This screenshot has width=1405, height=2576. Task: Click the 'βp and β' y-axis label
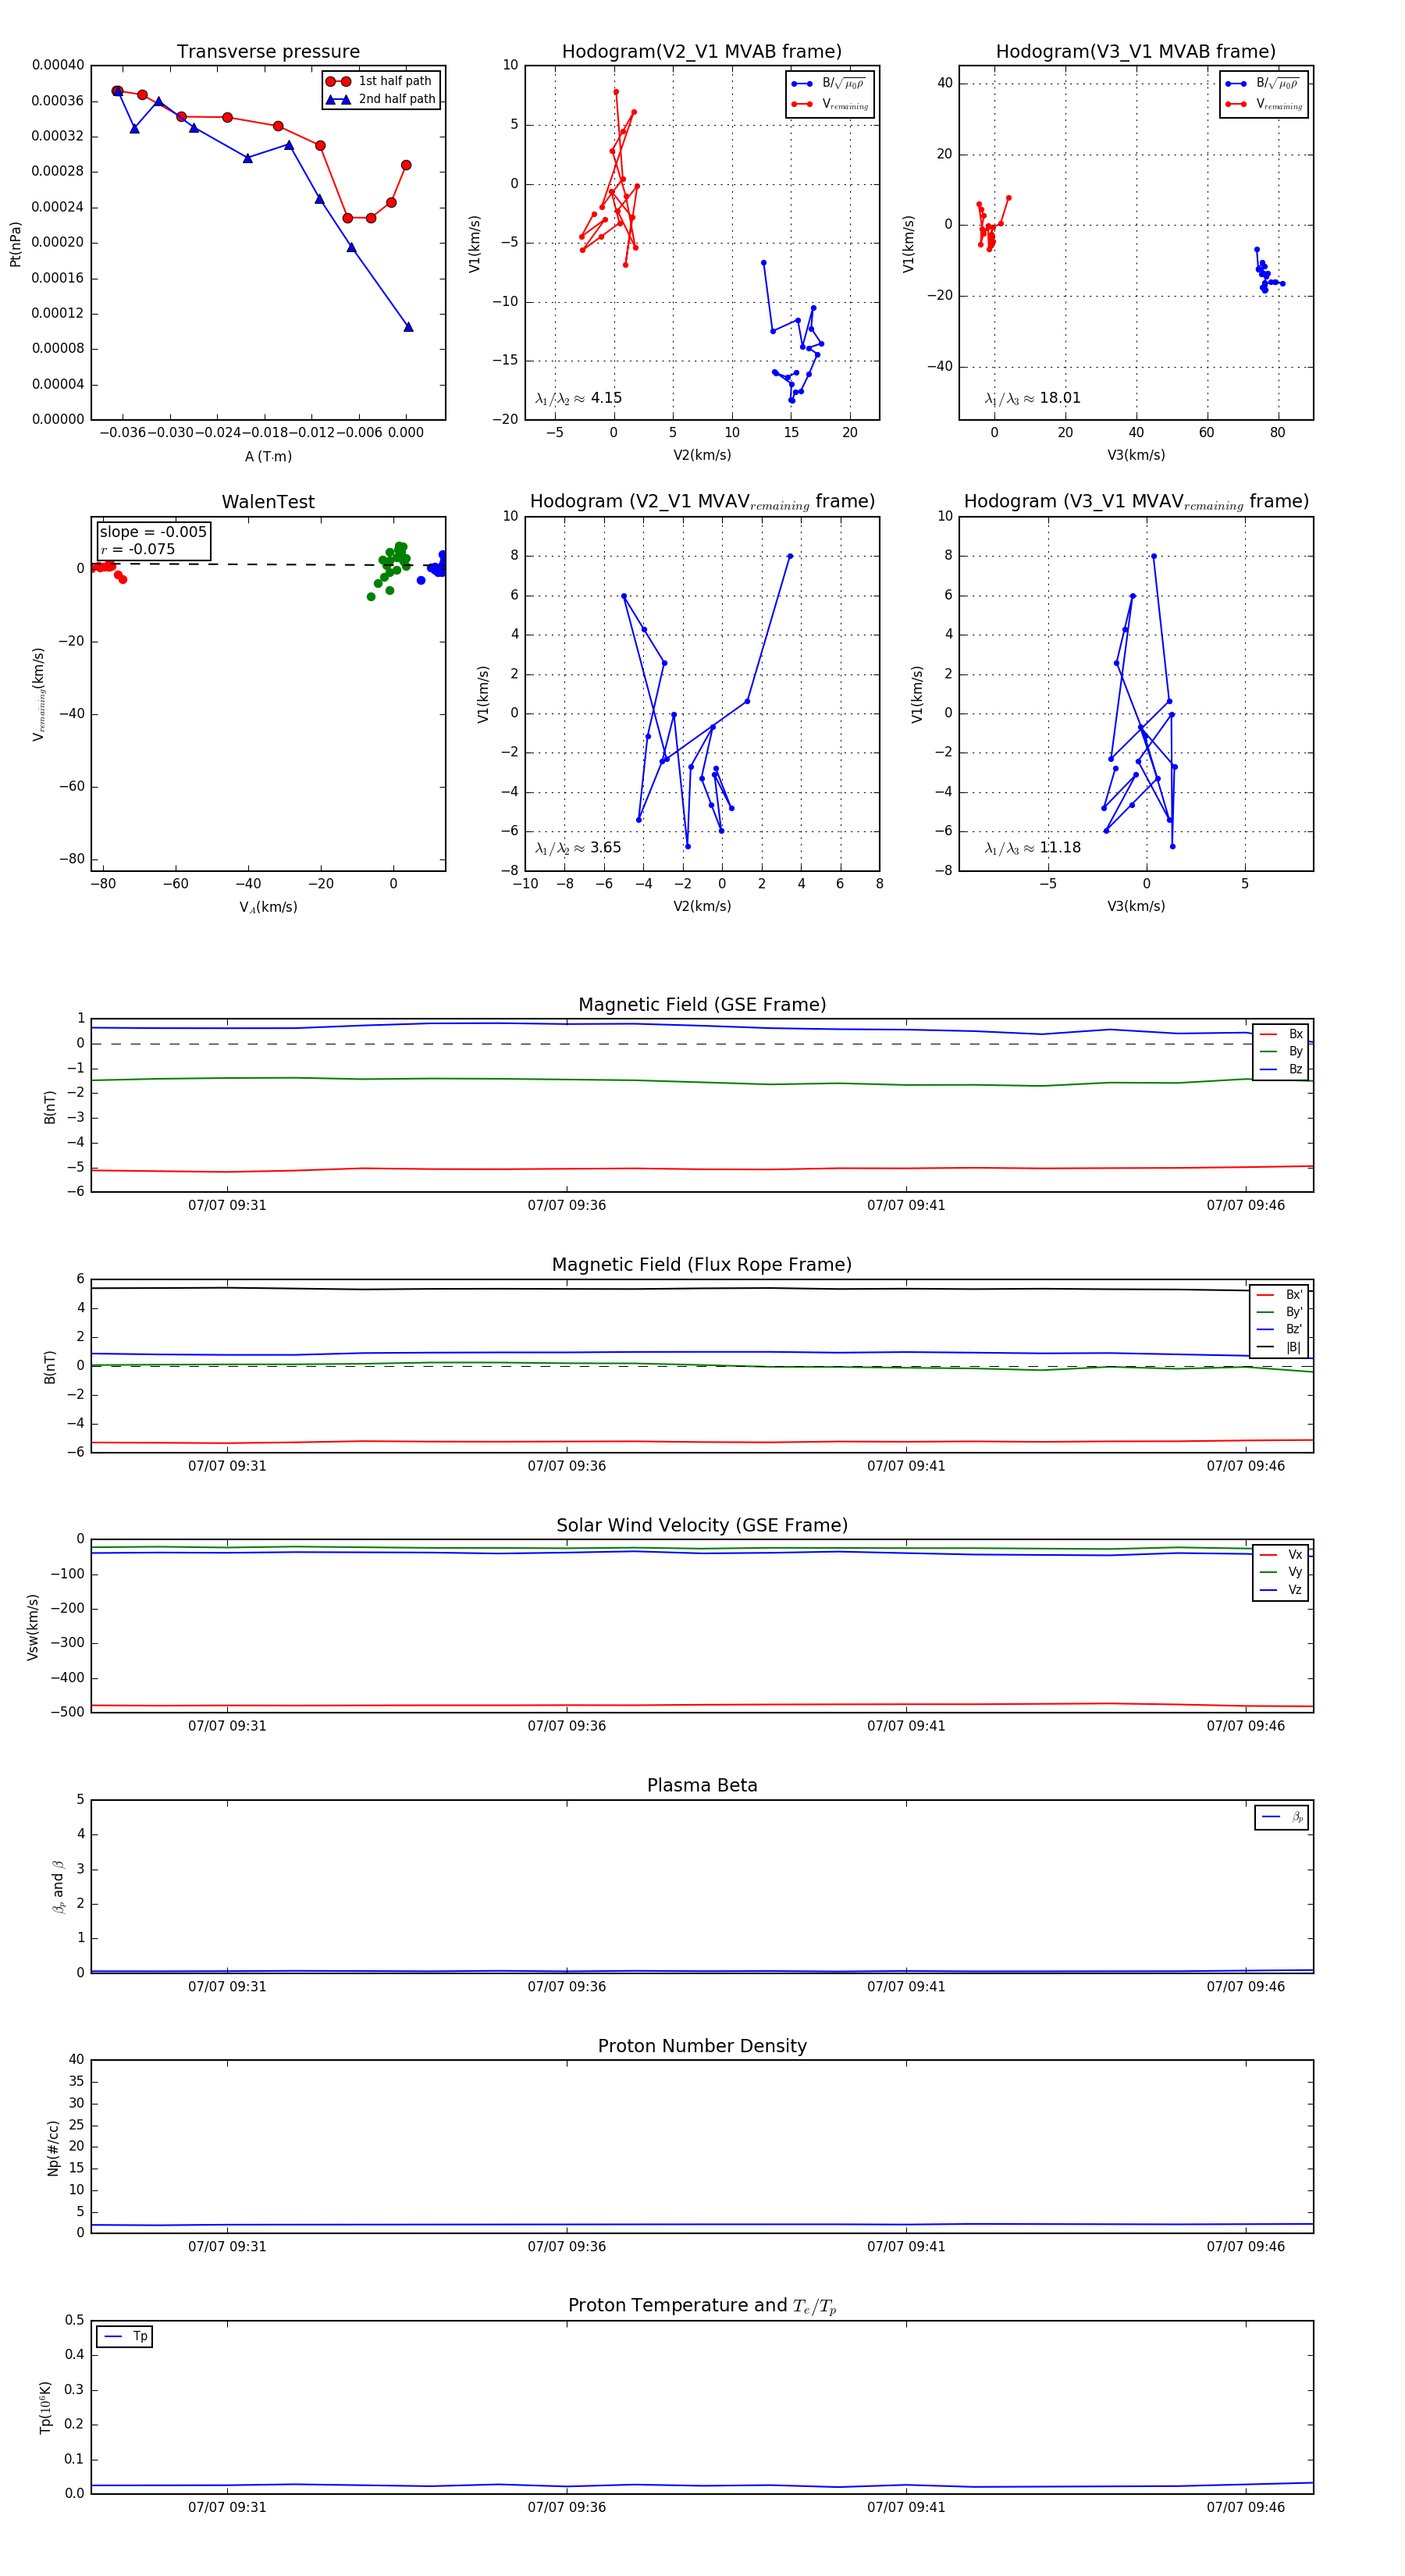tap(58, 1887)
